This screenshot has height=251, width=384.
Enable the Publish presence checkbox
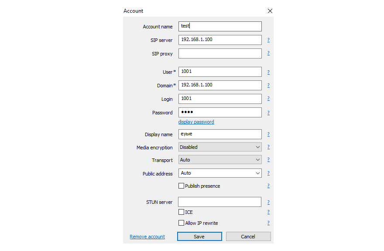pos(182,186)
